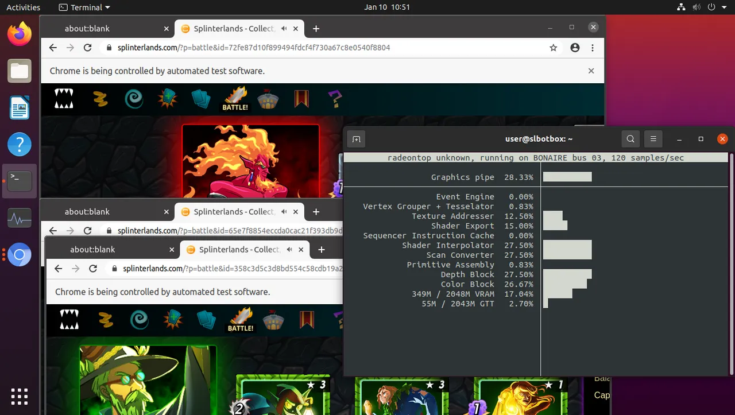The height and width of the screenshot is (415, 735).
Task: Open new tab in the 65e7f8 Chrome window
Action: (x=316, y=212)
